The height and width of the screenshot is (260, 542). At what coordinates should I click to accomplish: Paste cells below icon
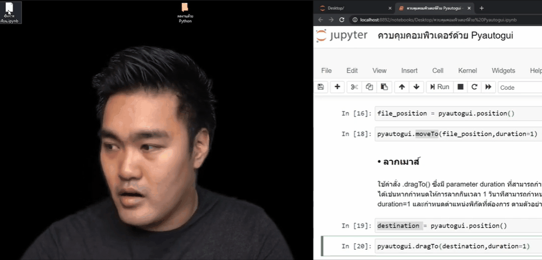384,87
